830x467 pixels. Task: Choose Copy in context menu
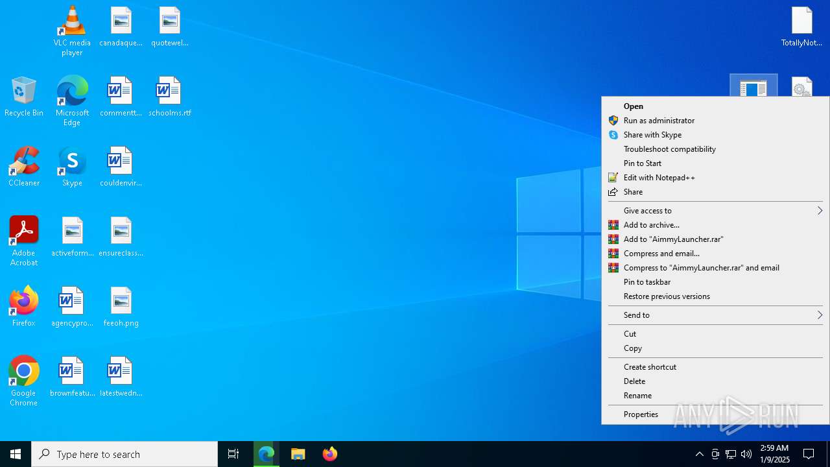click(715, 348)
